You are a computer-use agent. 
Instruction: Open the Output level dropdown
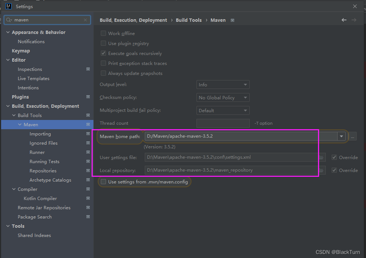click(x=223, y=85)
